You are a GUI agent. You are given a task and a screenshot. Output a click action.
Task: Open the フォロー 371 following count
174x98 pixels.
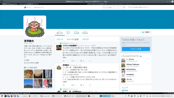tap(68, 32)
